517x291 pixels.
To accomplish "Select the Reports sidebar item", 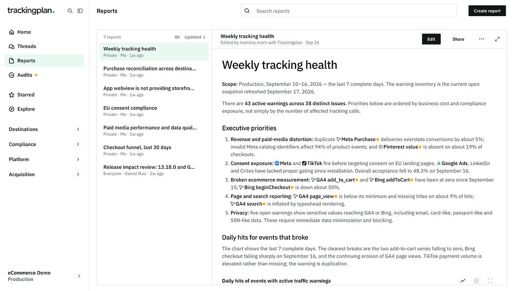I will coord(44,61).
